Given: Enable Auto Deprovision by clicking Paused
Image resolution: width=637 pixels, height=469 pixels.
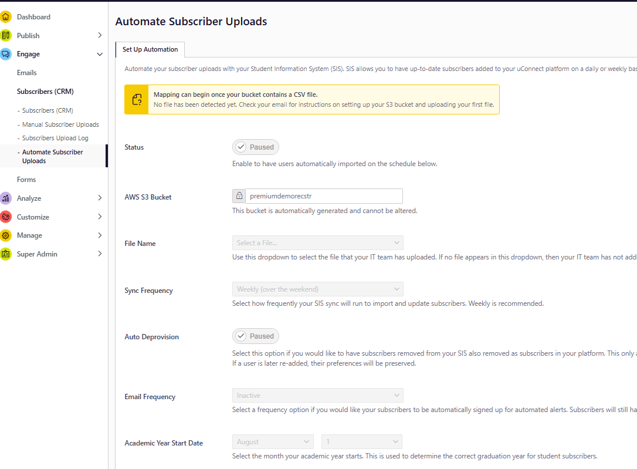Looking at the screenshot, I should pyautogui.click(x=255, y=336).
